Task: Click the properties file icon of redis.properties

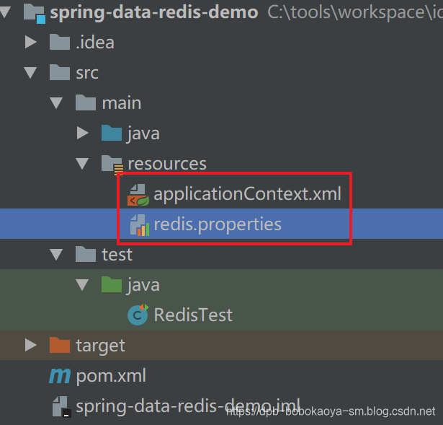Action: point(139,225)
